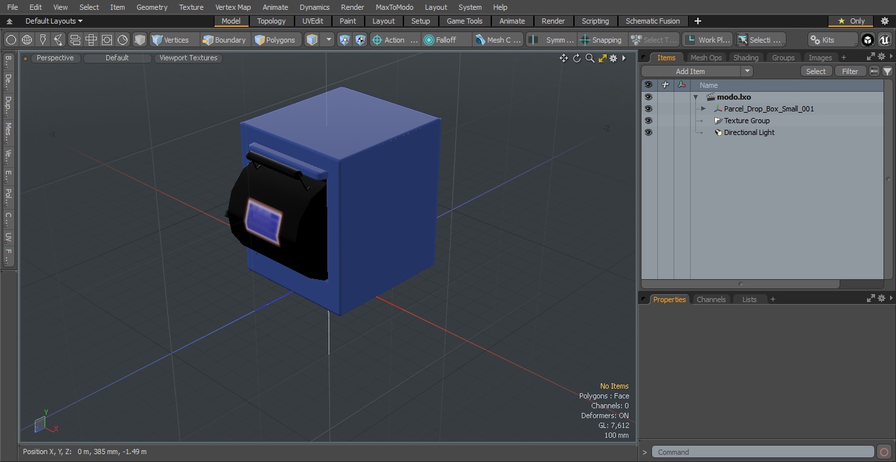
Task: Select the pen-shaped tool icon
Action: tap(43, 40)
